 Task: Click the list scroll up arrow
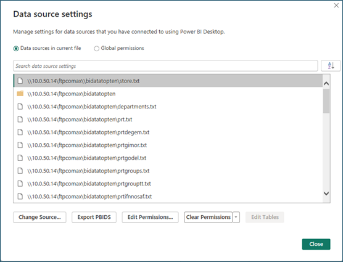pyautogui.click(x=326, y=83)
